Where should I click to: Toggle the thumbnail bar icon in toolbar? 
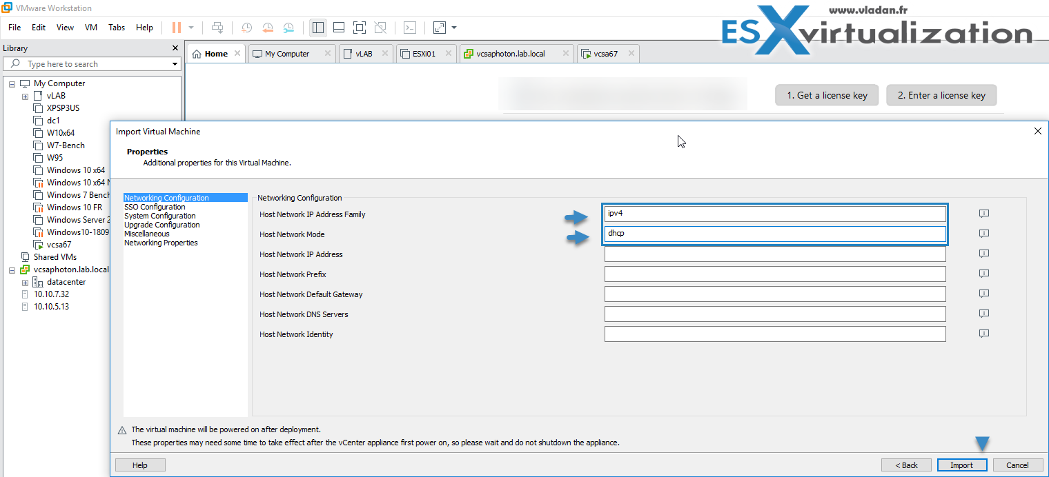(338, 28)
